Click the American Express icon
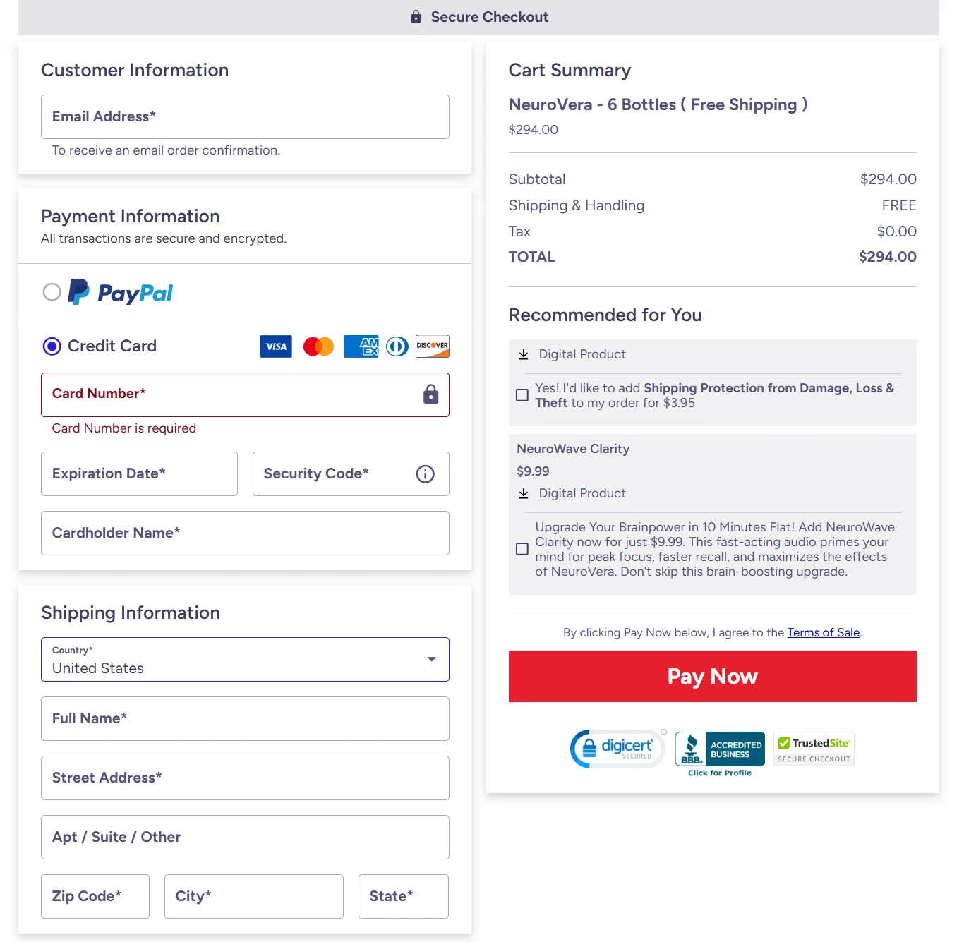This screenshot has height=942, width=964. point(361,346)
